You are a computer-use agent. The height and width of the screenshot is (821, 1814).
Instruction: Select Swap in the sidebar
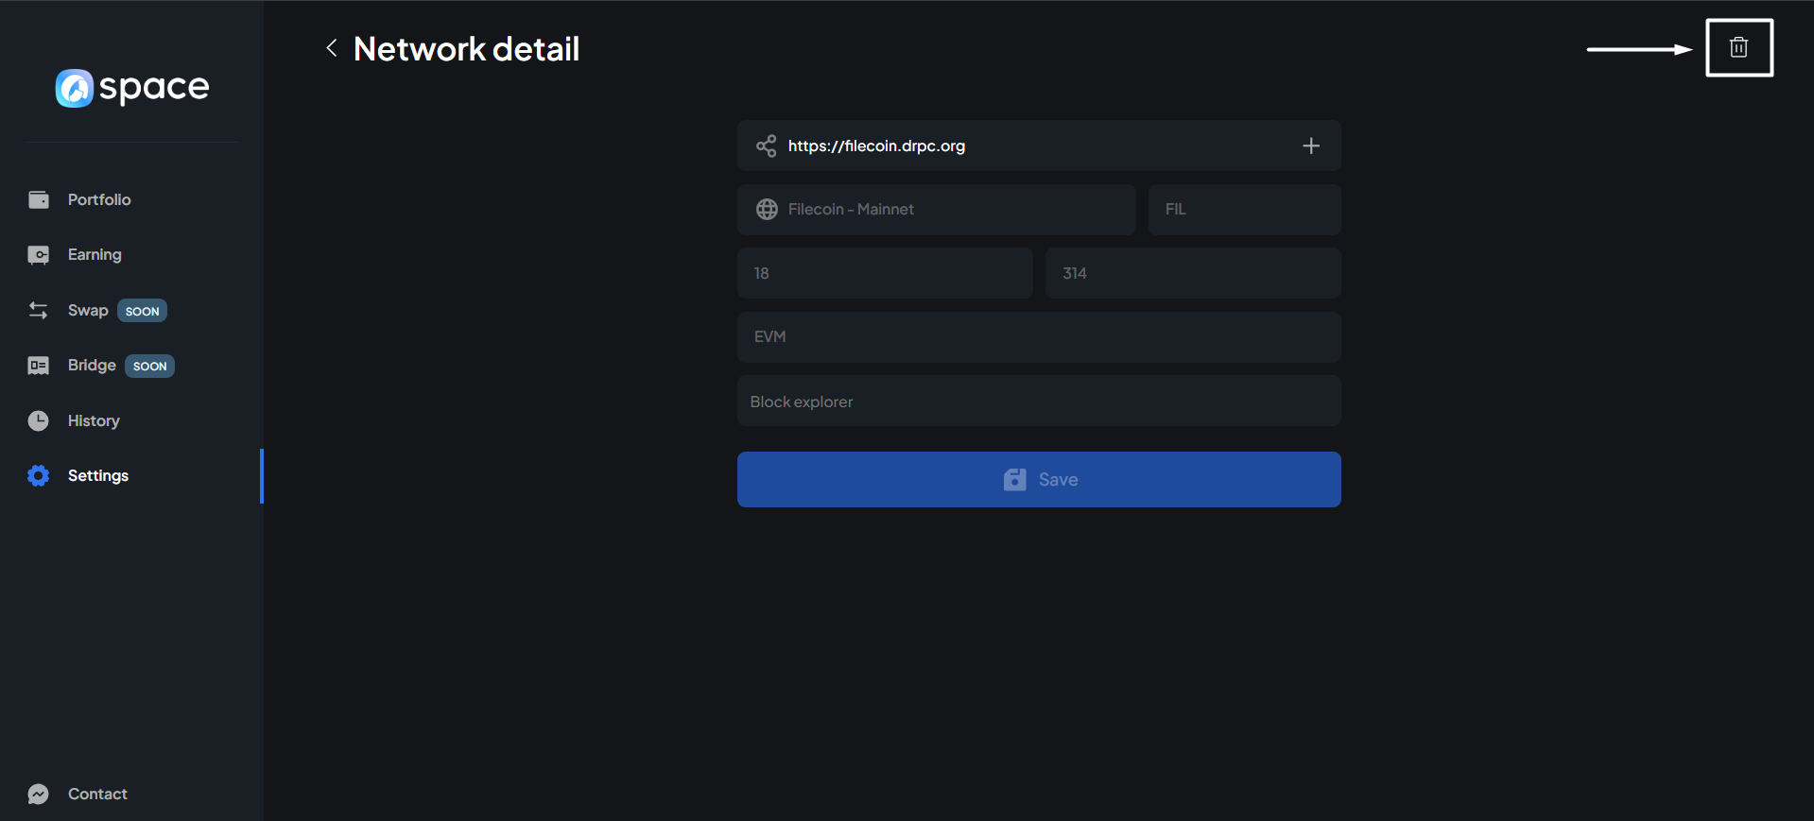(x=88, y=310)
